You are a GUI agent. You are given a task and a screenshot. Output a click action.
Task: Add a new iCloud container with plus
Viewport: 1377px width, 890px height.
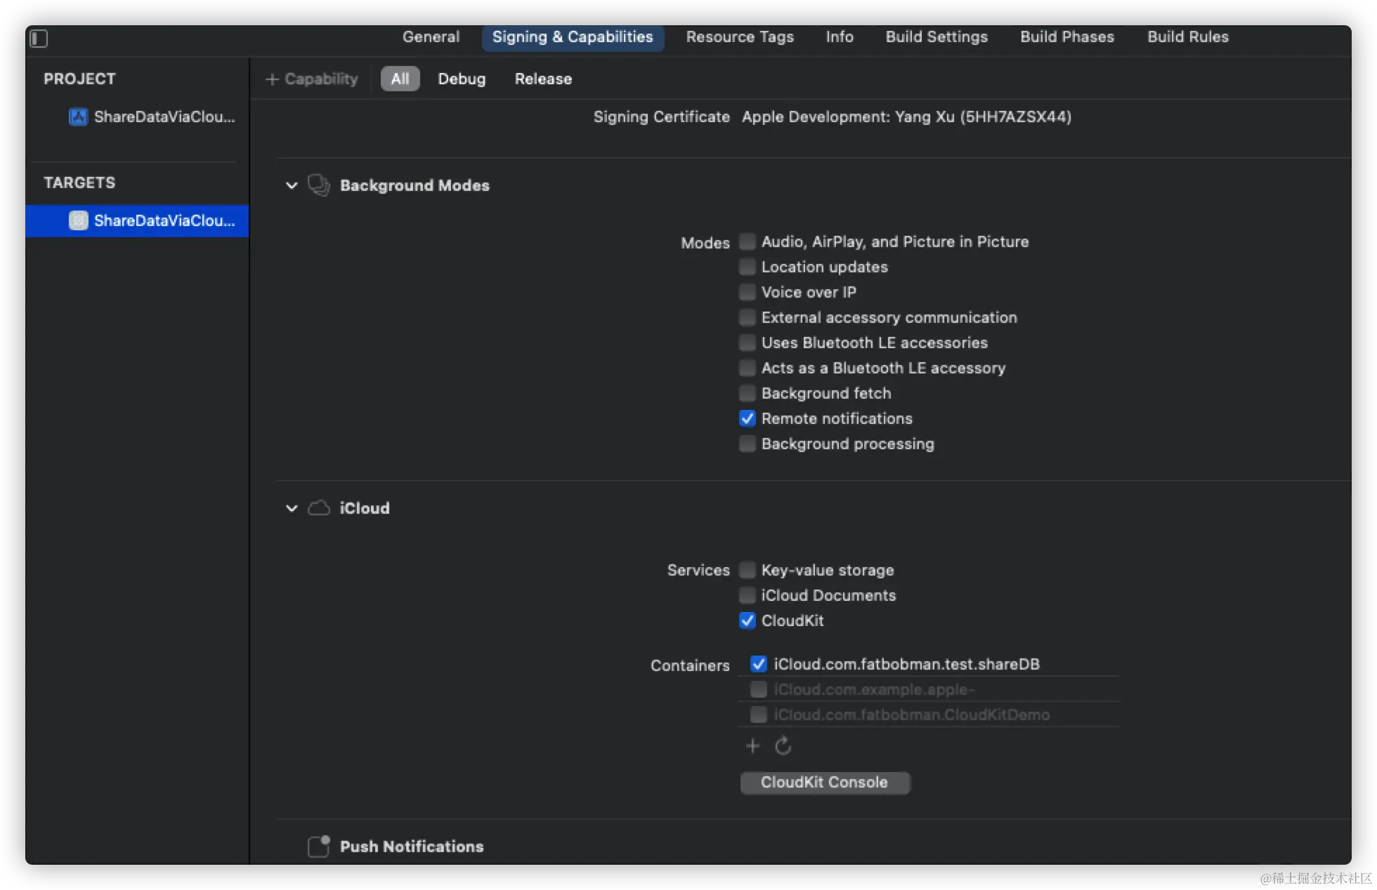pos(752,745)
